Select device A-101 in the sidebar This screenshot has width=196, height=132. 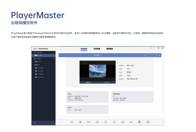coord(44,55)
